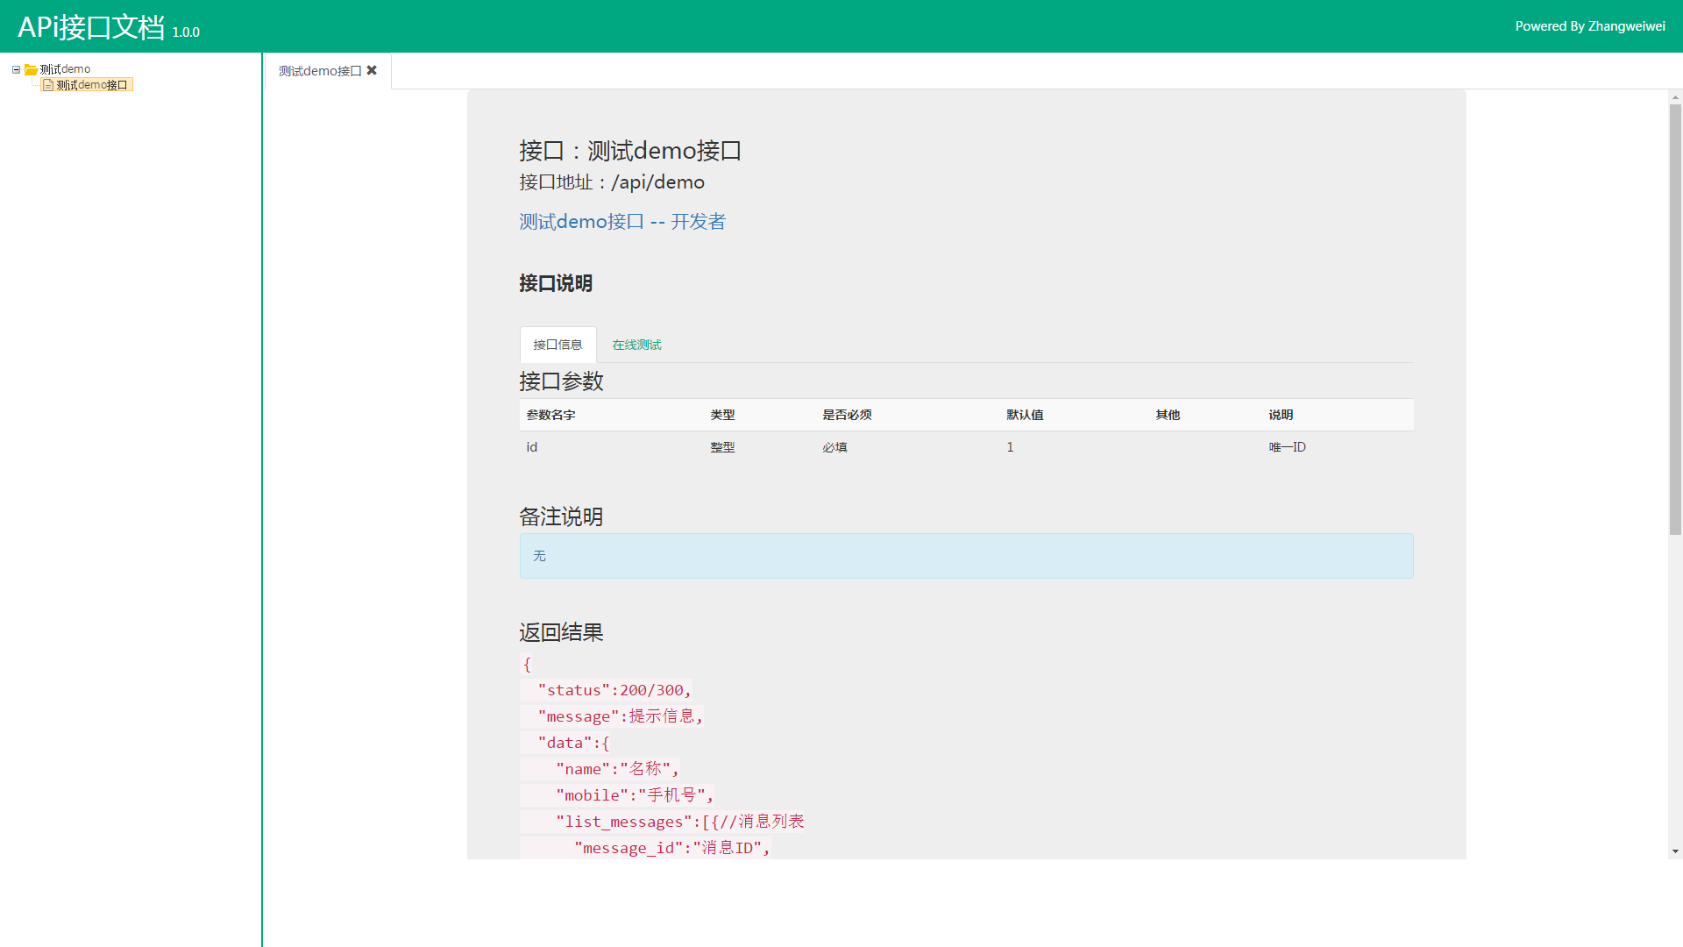Open the 测试demo接口 -- 开发者 link
Screen dimensions: 1683x947
621,222
